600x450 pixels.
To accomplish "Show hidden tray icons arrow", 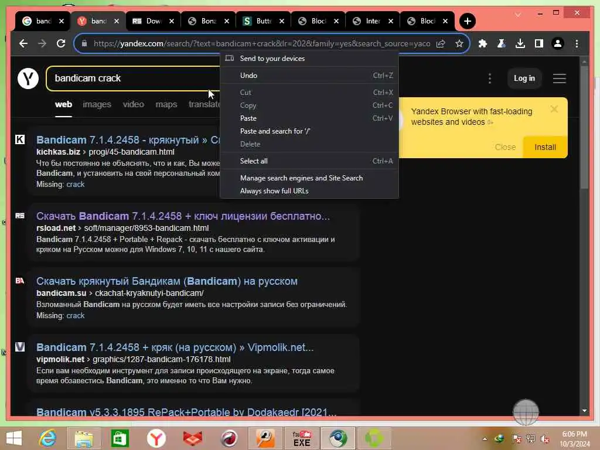I will (x=485, y=439).
